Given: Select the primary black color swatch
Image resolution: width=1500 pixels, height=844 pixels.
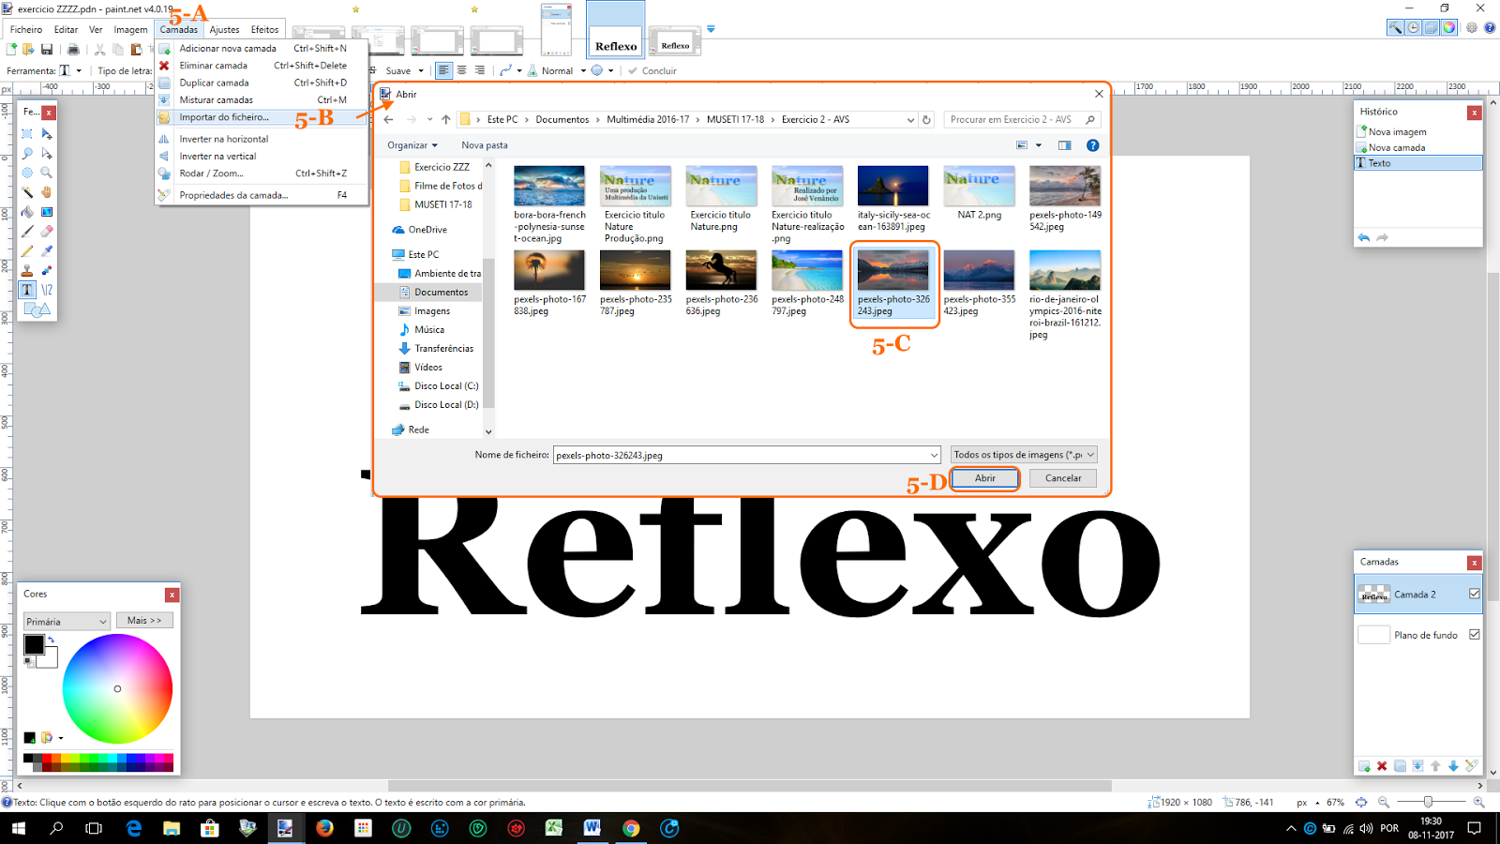Looking at the screenshot, I should (x=34, y=644).
